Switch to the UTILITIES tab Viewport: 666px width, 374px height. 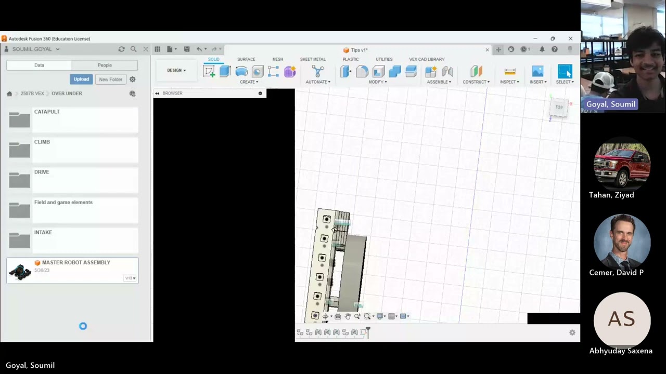[385, 59]
